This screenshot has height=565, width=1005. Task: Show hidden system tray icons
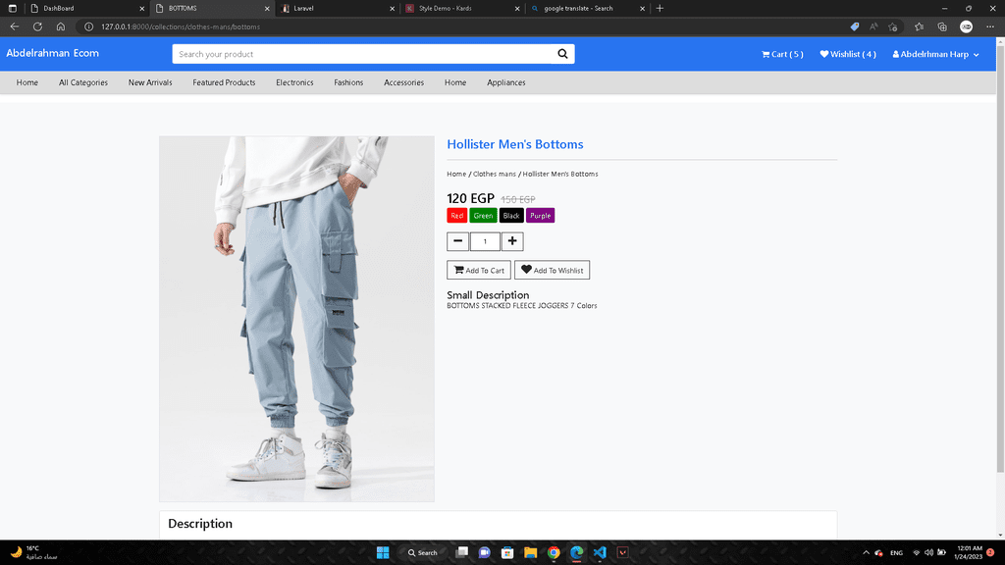tap(866, 553)
